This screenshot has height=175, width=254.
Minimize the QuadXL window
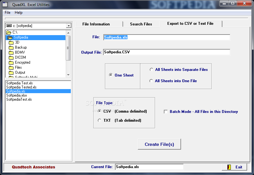click(224, 3)
